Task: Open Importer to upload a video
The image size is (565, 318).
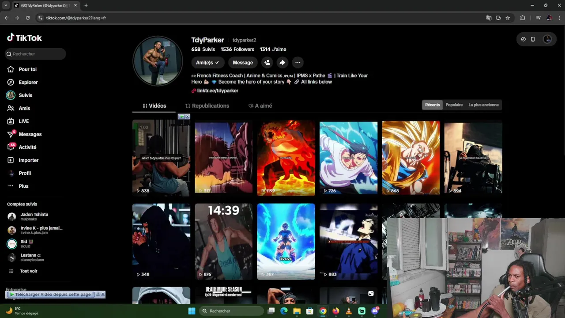Action: point(28,160)
